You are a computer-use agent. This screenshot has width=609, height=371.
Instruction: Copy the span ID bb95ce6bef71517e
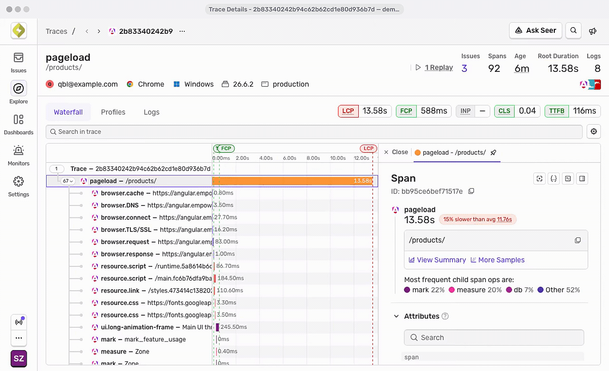[471, 191]
